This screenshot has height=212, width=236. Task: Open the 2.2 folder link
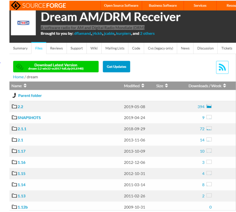[x=20, y=107]
